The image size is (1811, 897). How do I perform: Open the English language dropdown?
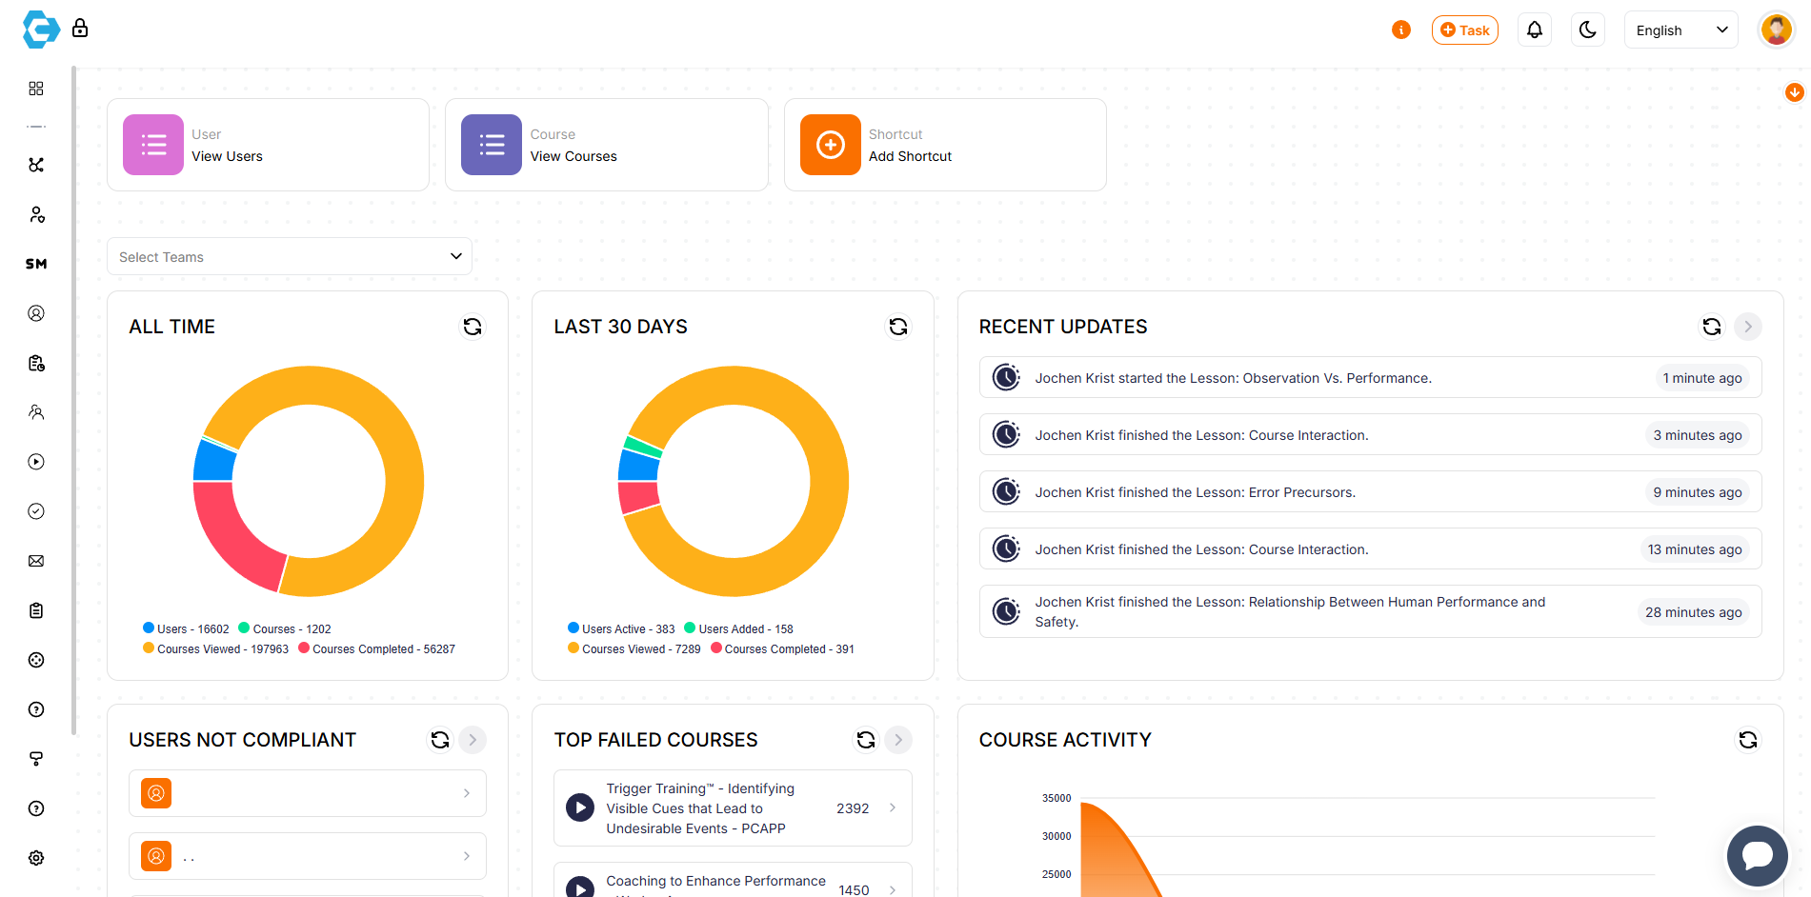1680,30
